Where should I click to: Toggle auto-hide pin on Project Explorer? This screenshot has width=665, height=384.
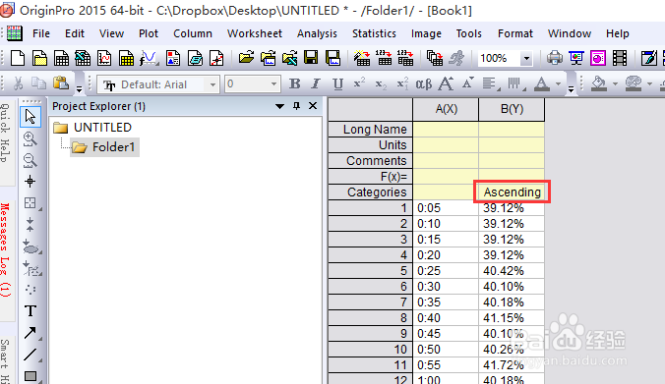click(296, 106)
